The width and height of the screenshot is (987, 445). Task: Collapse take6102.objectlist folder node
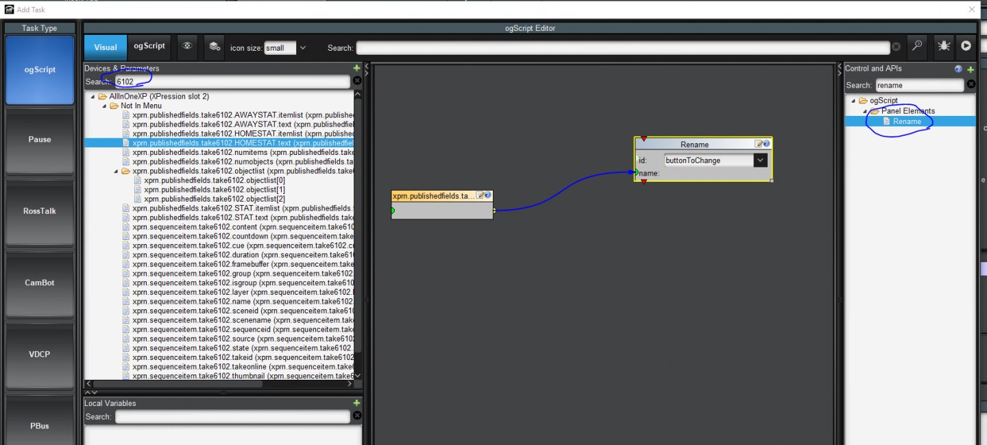coord(116,171)
